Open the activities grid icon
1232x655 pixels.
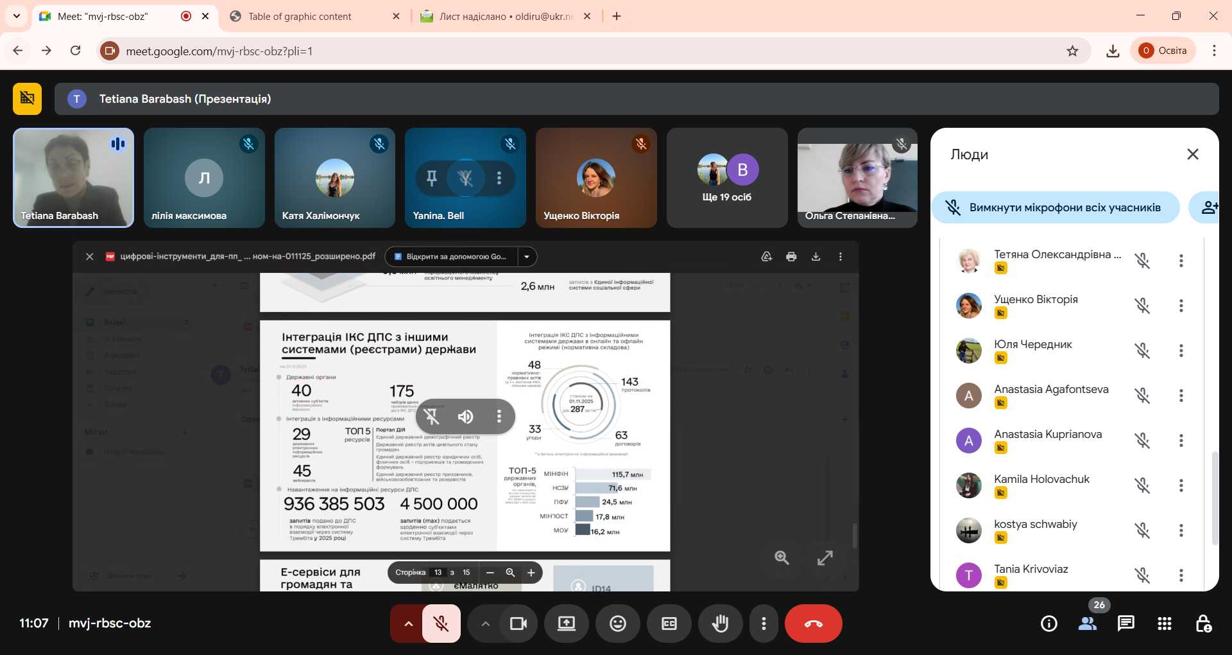coord(1164,624)
